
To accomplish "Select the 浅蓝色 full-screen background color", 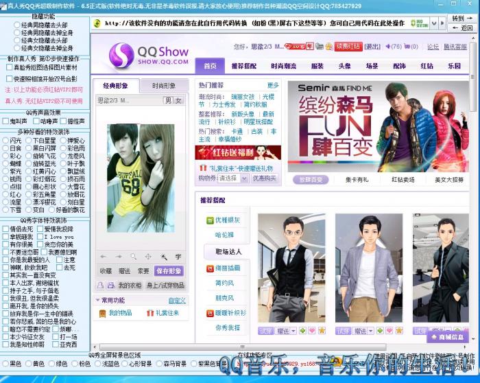I will (x=97, y=364).
